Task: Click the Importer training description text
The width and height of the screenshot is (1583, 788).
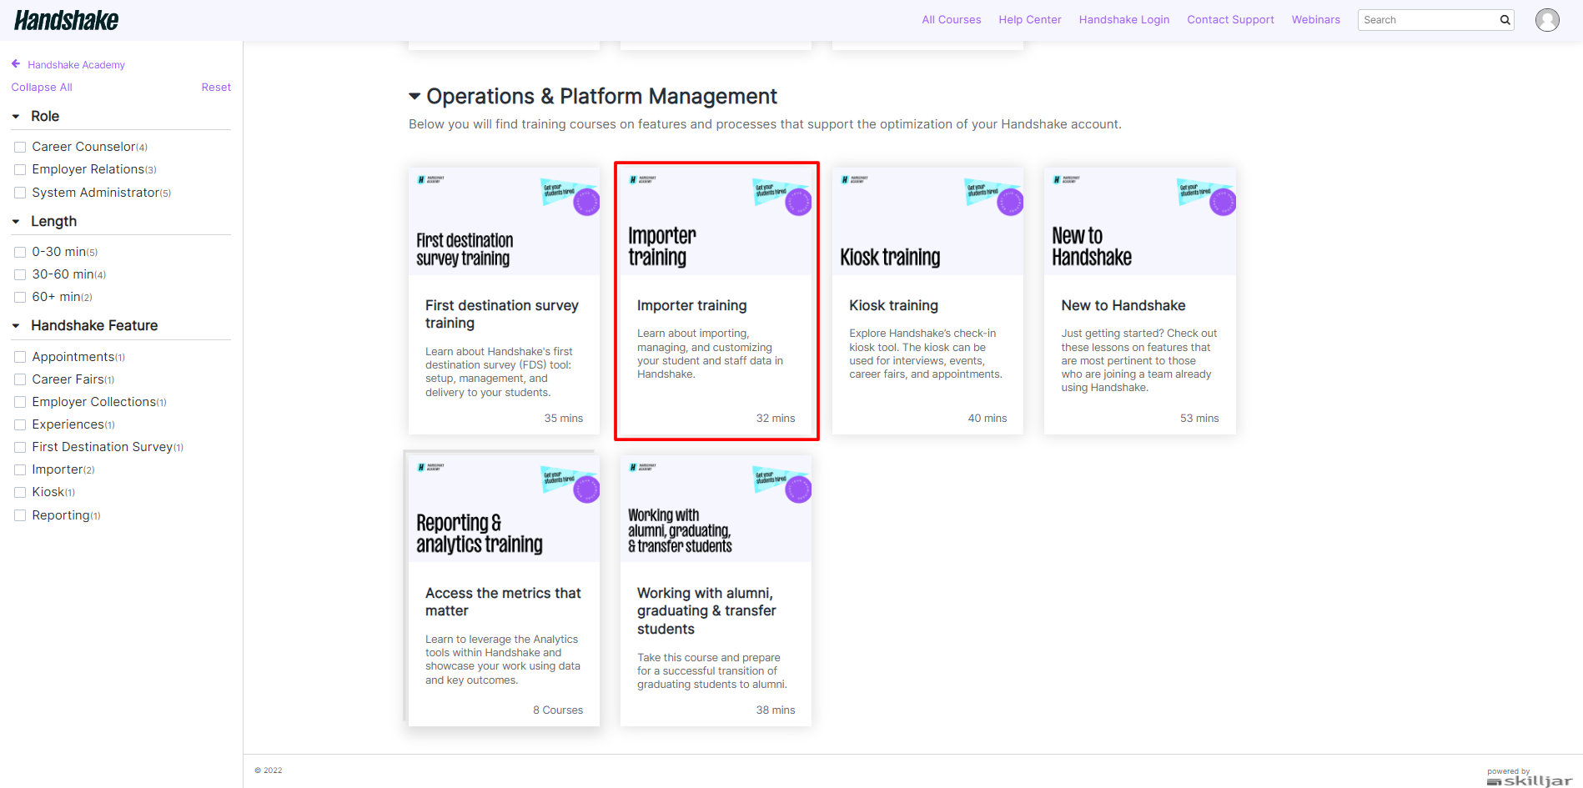Action: point(711,354)
